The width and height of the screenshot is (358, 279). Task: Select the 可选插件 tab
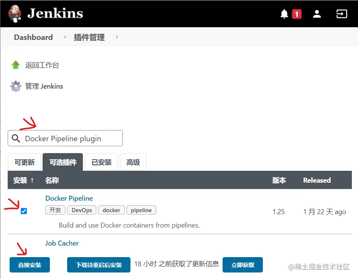pyautogui.click(x=63, y=162)
